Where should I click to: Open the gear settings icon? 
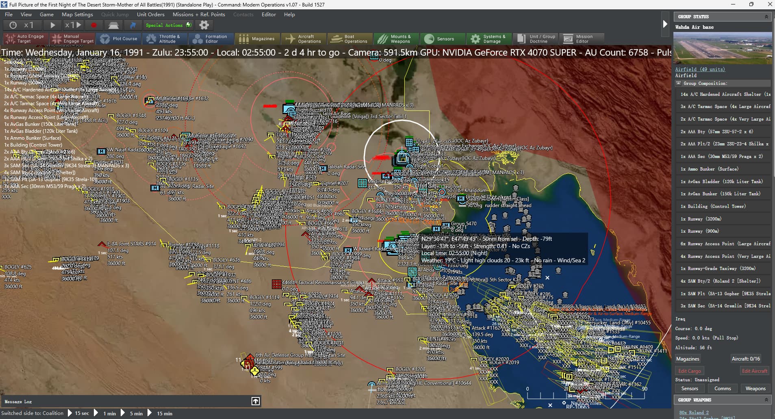point(204,25)
